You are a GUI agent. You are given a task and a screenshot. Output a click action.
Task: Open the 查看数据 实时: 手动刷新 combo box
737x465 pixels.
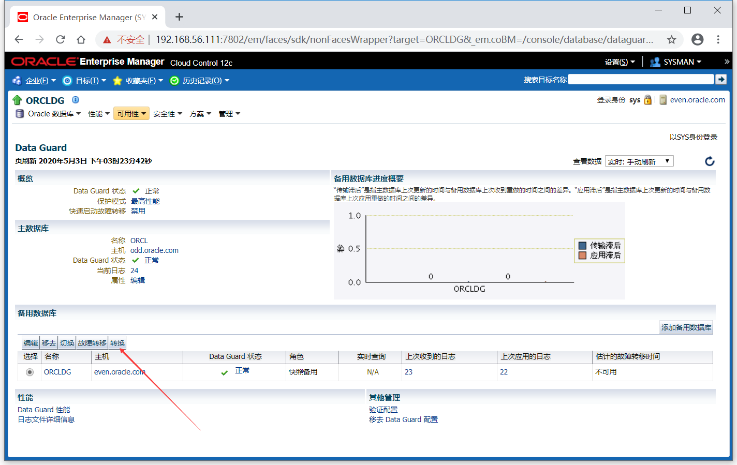(x=640, y=161)
